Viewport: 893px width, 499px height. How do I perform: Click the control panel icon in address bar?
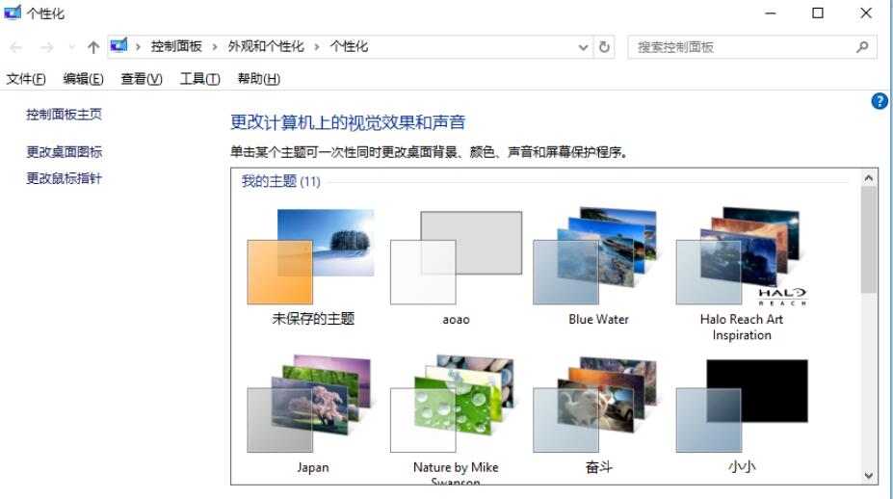point(119,45)
